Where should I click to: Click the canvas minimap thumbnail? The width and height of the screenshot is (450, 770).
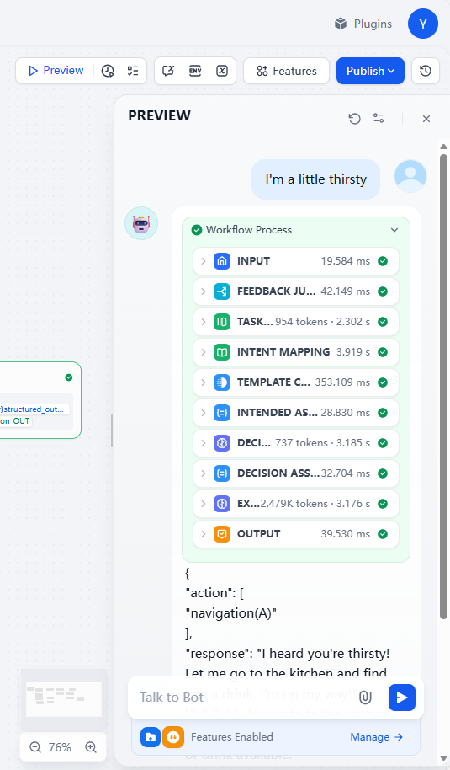point(64,698)
